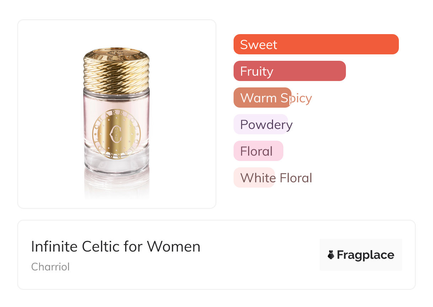Click the Fragplace wordmark text
433x307 pixels.
tap(365, 255)
